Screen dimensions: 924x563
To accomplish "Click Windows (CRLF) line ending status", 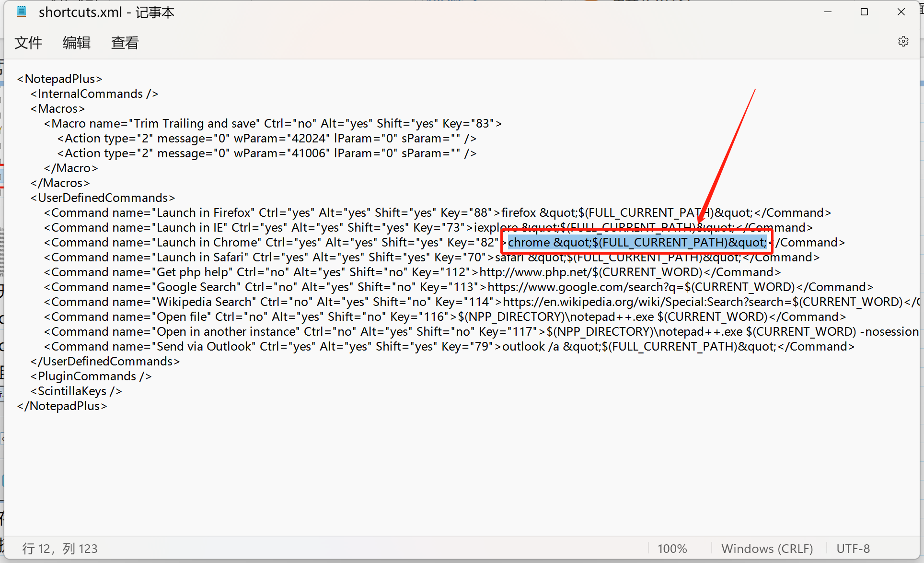I will (x=767, y=549).
